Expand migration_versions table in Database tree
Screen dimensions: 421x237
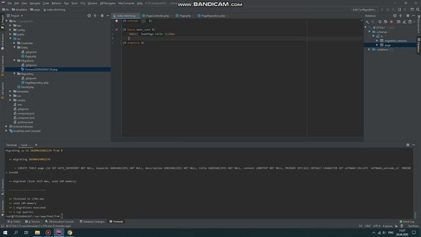pyautogui.click(x=377, y=41)
